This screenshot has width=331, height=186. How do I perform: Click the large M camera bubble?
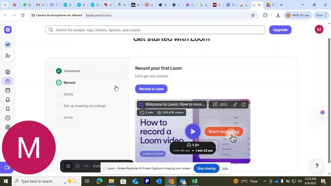pos(29,148)
